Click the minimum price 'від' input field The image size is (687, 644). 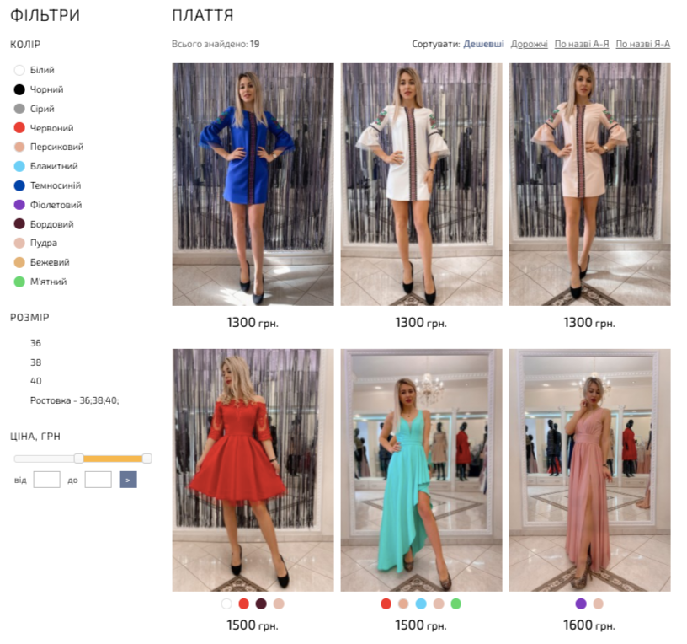pos(46,480)
